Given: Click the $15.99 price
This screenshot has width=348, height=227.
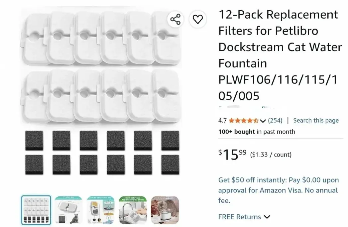Looking at the screenshot, I should click(232, 155).
